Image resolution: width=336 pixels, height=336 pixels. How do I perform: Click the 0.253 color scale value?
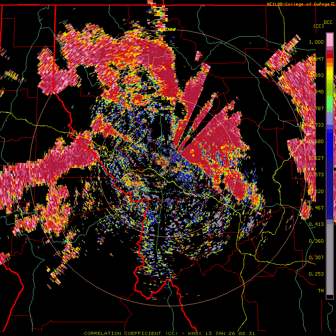[x=316, y=274]
